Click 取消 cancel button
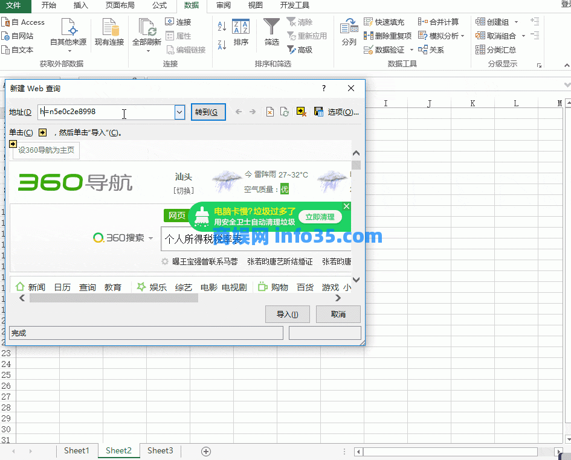 (338, 314)
